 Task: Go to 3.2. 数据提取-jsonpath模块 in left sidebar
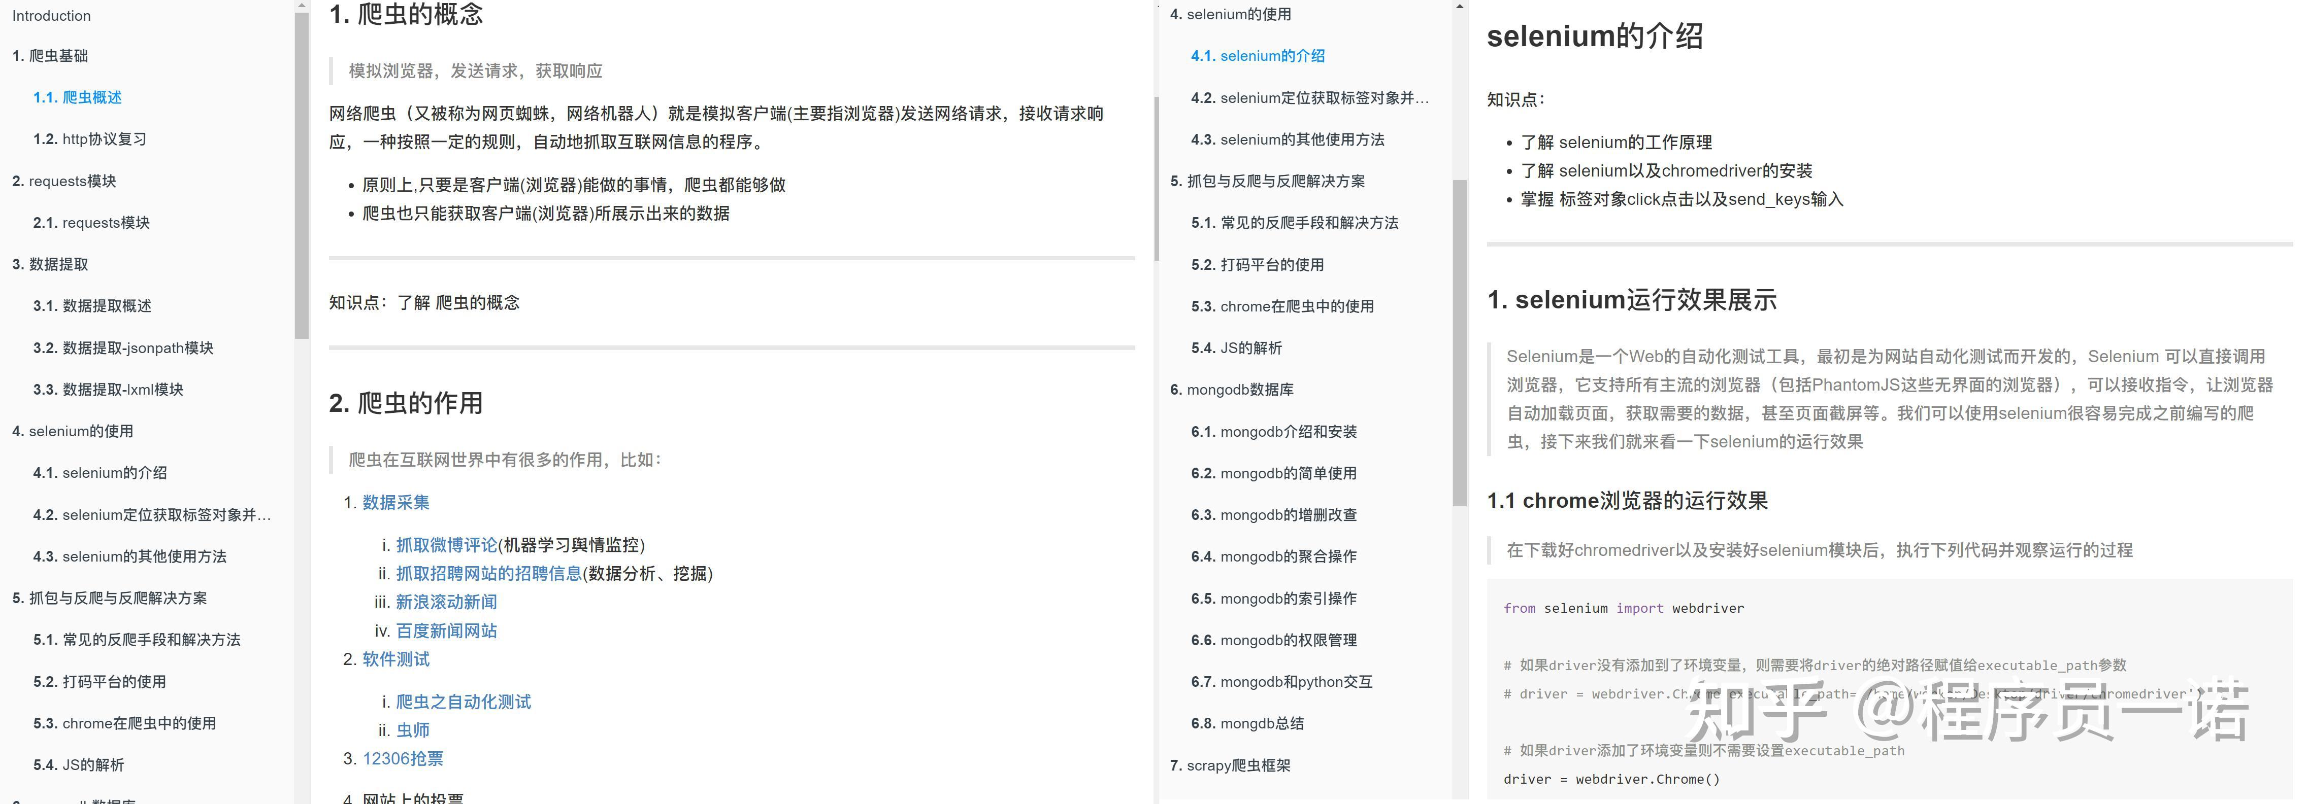[123, 347]
